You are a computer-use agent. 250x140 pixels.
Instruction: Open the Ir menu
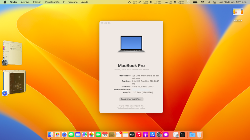[64, 2]
